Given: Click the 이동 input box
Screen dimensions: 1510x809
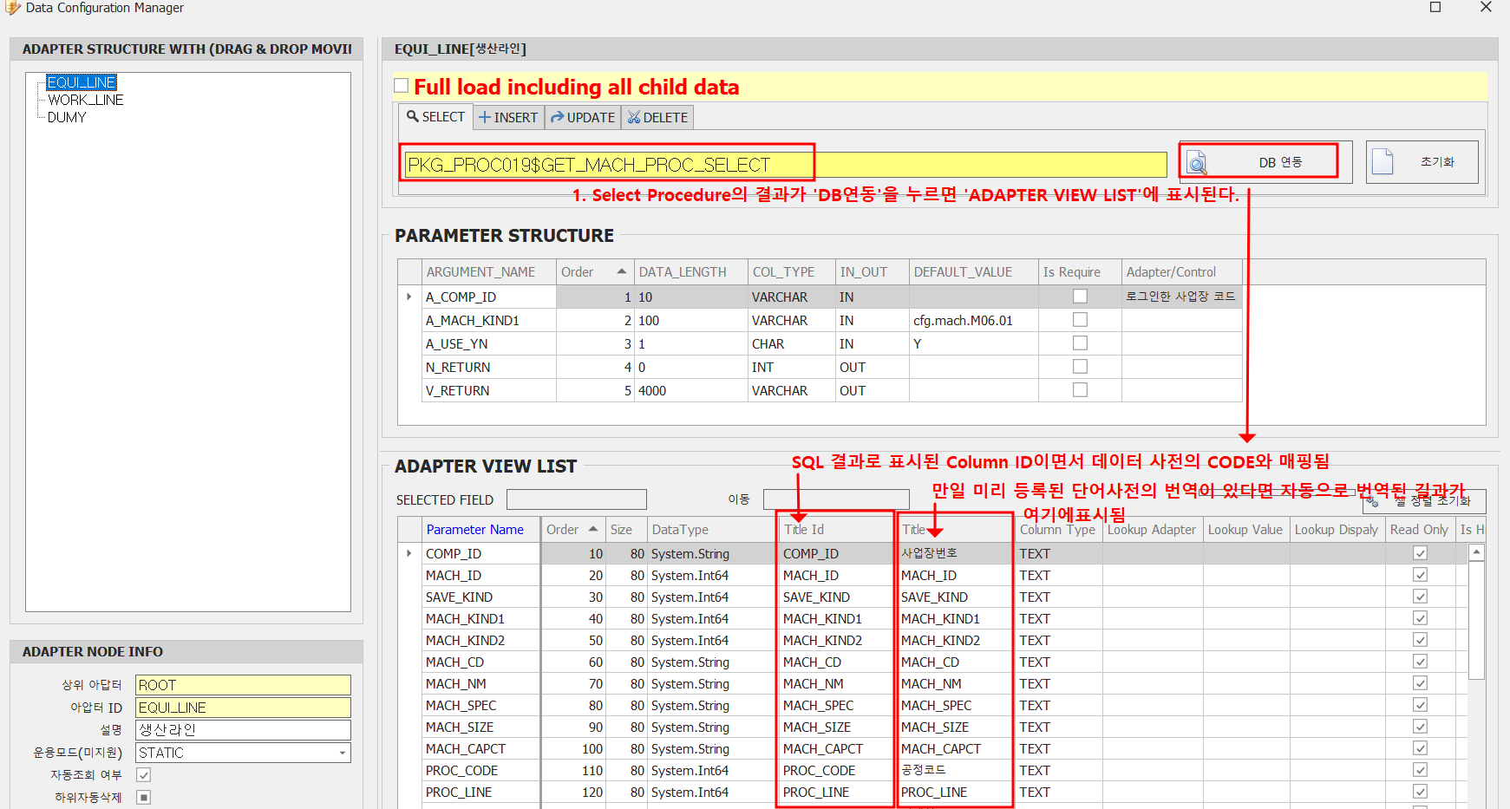Looking at the screenshot, I should [x=835, y=499].
